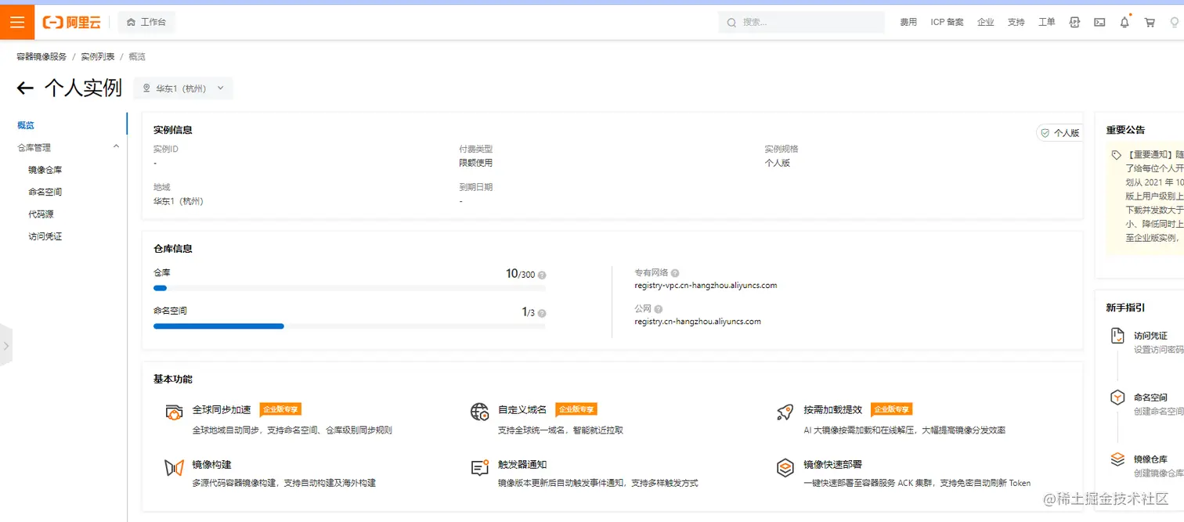Click the 仓库 usage progress bar
This screenshot has width=1184, height=522.
click(349, 288)
